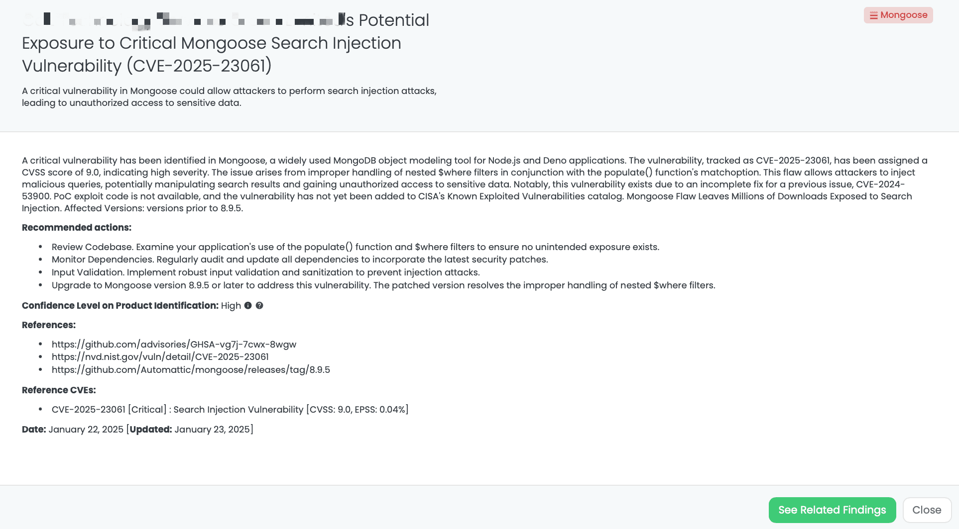This screenshot has height=529, width=959.
Task: Click the Upgrade to Mongoose 8.9.5 bullet
Action: (x=383, y=285)
